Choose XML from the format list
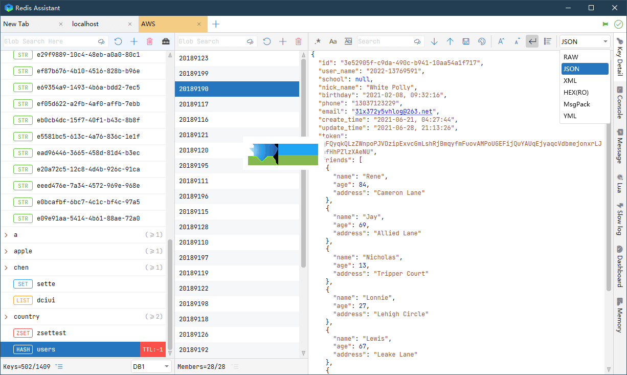 coord(585,80)
